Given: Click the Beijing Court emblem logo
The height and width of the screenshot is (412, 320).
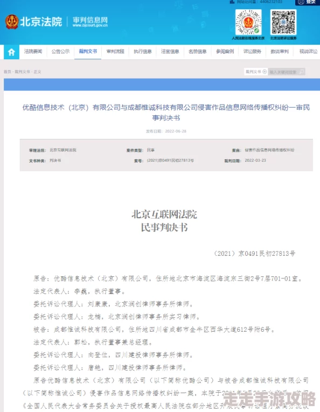Looking at the screenshot, I should (x=12, y=22).
